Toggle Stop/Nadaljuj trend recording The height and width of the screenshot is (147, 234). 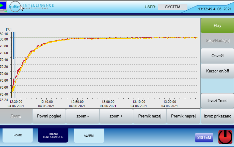pos(217,41)
